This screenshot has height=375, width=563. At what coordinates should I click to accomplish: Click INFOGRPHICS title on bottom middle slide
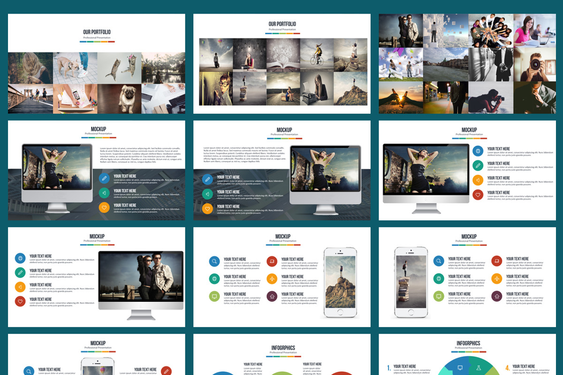pyautogui.click(x=283, y=348)
